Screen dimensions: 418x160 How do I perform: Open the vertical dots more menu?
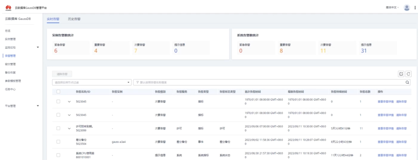415,7
